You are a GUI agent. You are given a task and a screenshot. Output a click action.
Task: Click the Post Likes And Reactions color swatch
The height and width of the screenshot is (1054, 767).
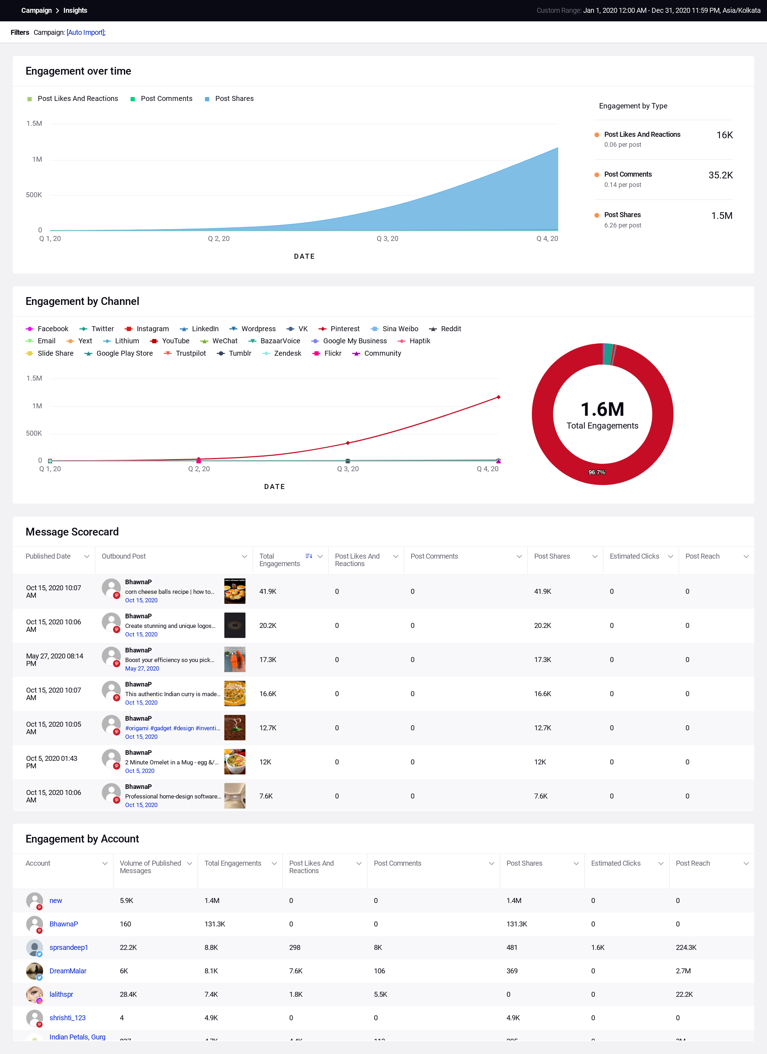[x=30, y=99]
